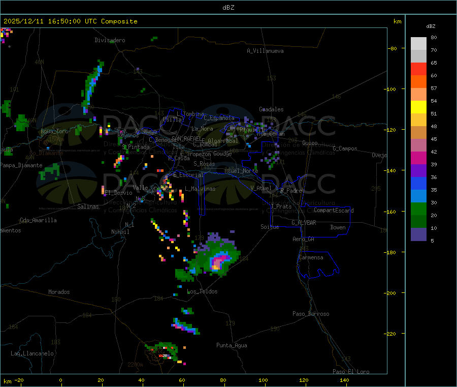457x387 pixels.
Task: Click the Guadales location label
Action: 271,109
